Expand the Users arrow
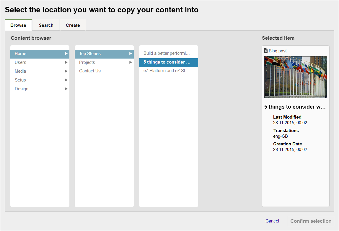The width and height of the screenshot is (339, 231). [x=66, y=62]
